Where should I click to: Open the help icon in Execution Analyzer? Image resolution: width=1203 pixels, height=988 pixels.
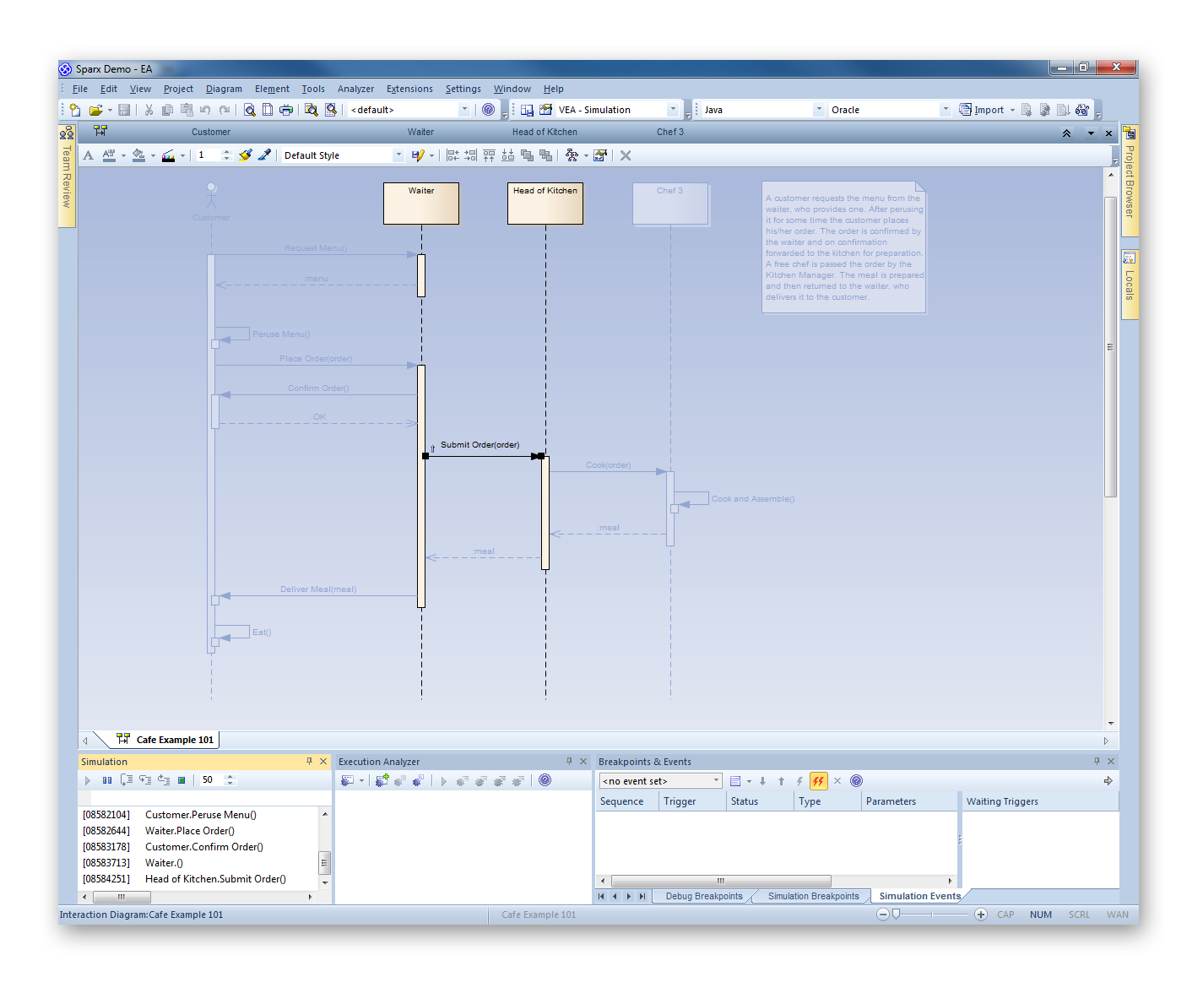click(545, 780)
